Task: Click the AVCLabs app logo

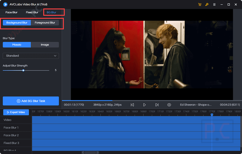Action: tap(5, 4)
